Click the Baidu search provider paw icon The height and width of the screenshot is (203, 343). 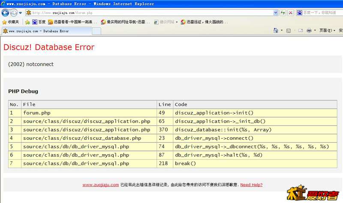[300, 13]
